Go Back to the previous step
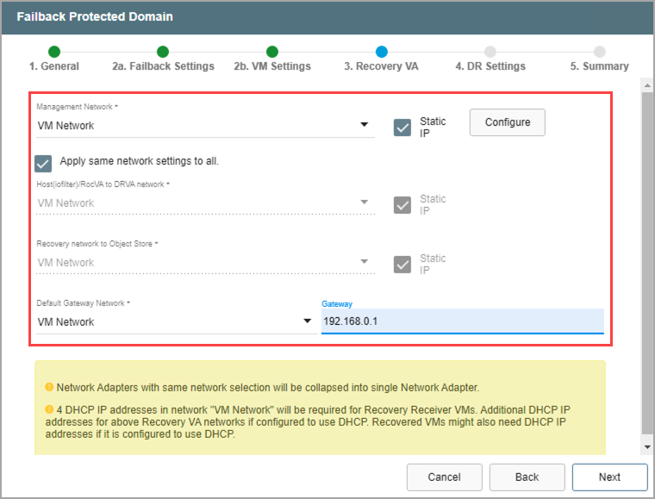 click(x=527, y=477)
